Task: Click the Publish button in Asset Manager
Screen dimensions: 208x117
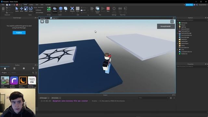Action: (x=19, y=32)
